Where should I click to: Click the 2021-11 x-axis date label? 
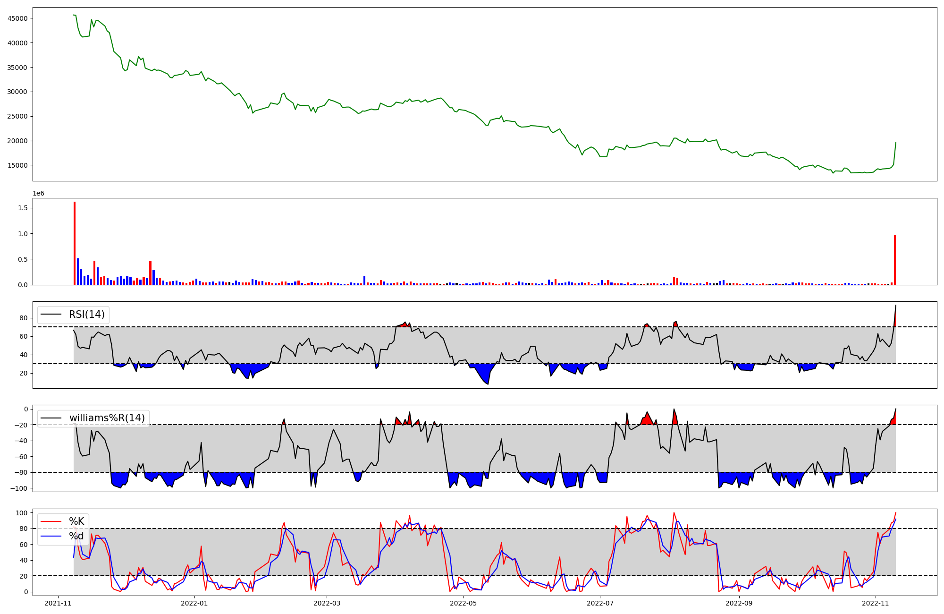[x=58, y=603]
